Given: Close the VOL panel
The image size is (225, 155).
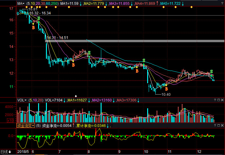Looking at the screenshot, I should 222,100.
